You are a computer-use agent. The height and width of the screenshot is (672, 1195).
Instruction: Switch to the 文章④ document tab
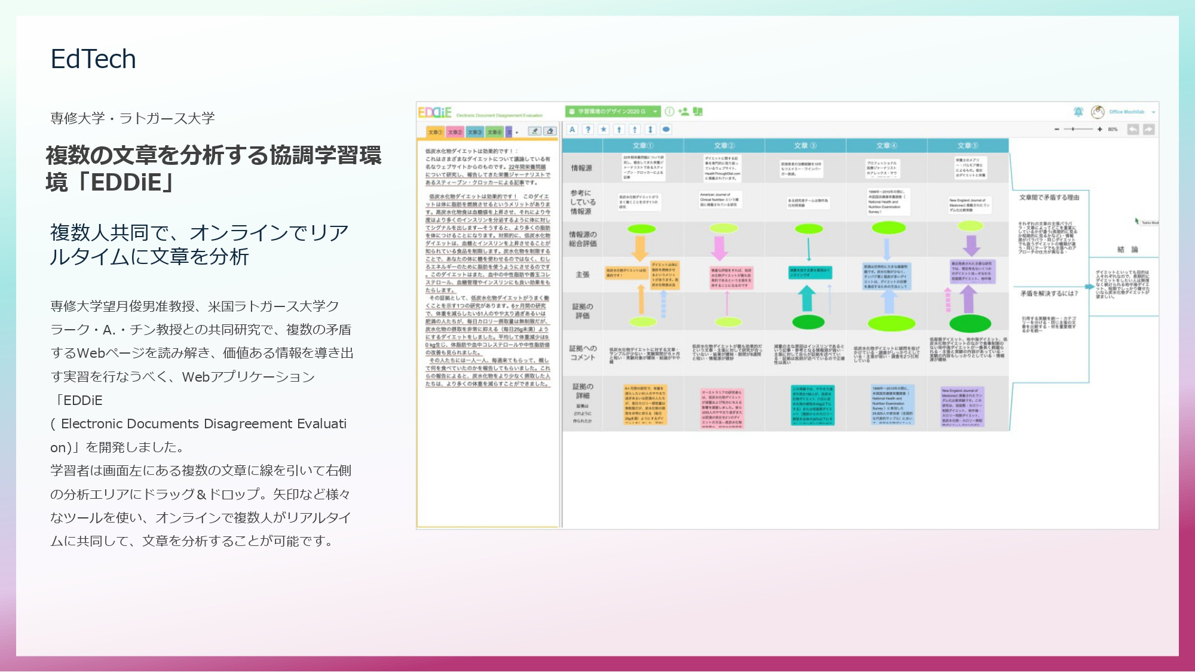pyautogui.click(x=495, y=132)
